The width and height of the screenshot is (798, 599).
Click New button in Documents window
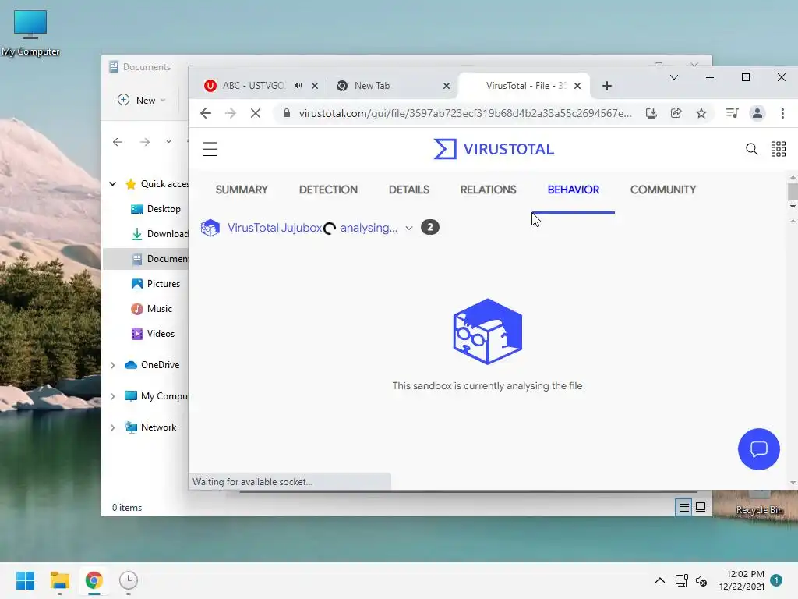point(142,101)
